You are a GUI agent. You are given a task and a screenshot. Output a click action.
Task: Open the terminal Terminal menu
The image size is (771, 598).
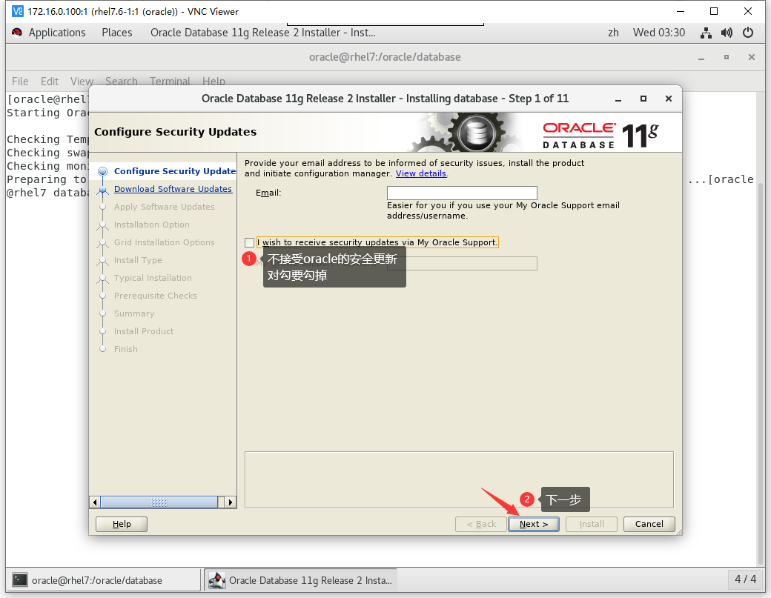(170, 81)
